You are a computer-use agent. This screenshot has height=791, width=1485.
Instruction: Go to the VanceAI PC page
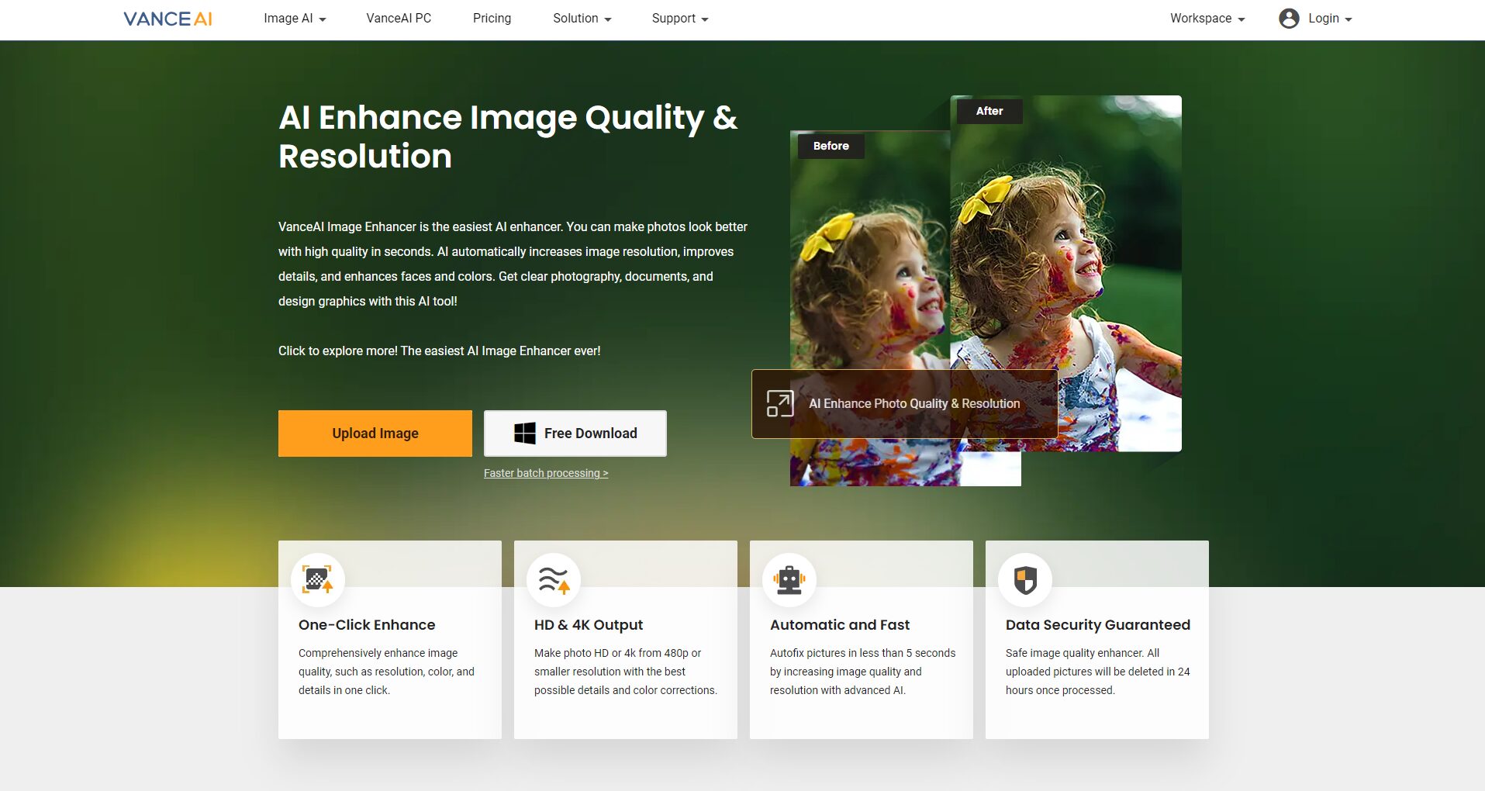[x=399, y=19]
